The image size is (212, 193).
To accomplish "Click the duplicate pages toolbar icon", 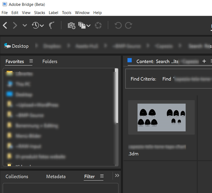I will (x=82, y=25).
